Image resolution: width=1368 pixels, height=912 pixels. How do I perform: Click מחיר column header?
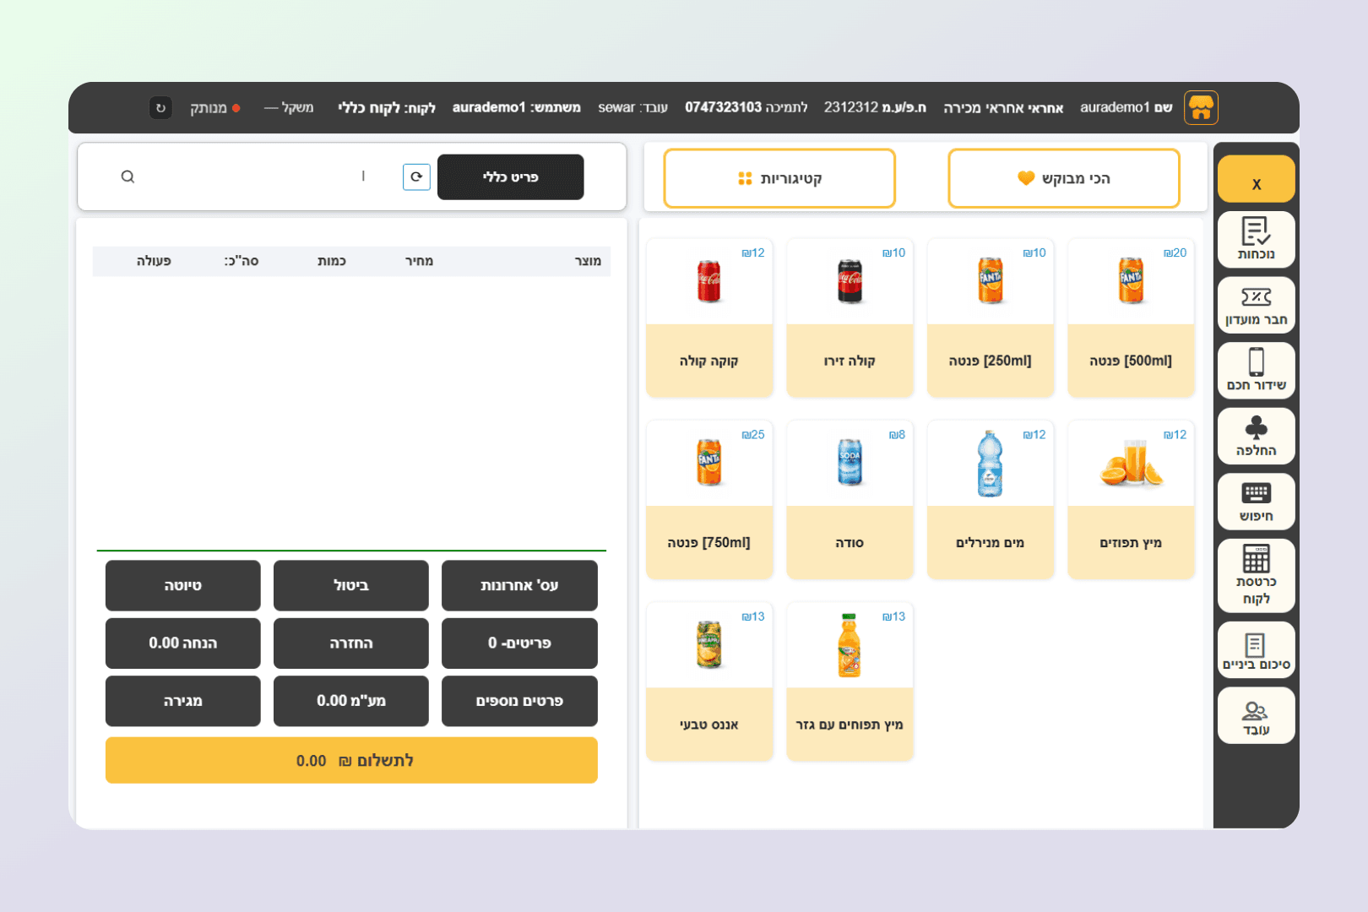tap(419, 261)
